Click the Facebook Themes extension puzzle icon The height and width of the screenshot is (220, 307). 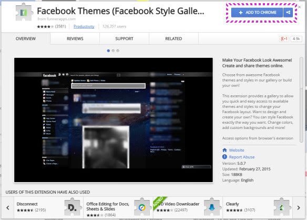(x=24, y=12)
